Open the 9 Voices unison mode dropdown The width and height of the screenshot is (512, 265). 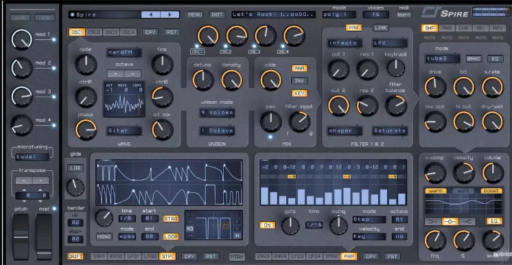217,113
